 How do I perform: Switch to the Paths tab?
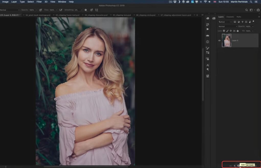(x=239, y=17)
